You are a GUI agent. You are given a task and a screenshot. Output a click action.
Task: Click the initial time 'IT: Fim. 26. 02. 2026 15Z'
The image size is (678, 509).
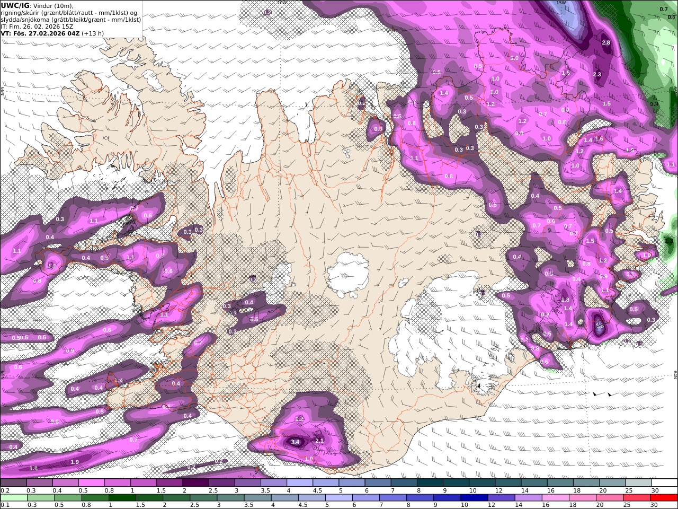pos(37,26)
